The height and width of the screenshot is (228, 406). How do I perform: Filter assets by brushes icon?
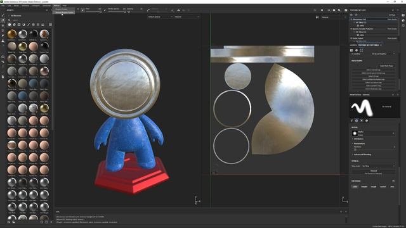tap(29, 25)
